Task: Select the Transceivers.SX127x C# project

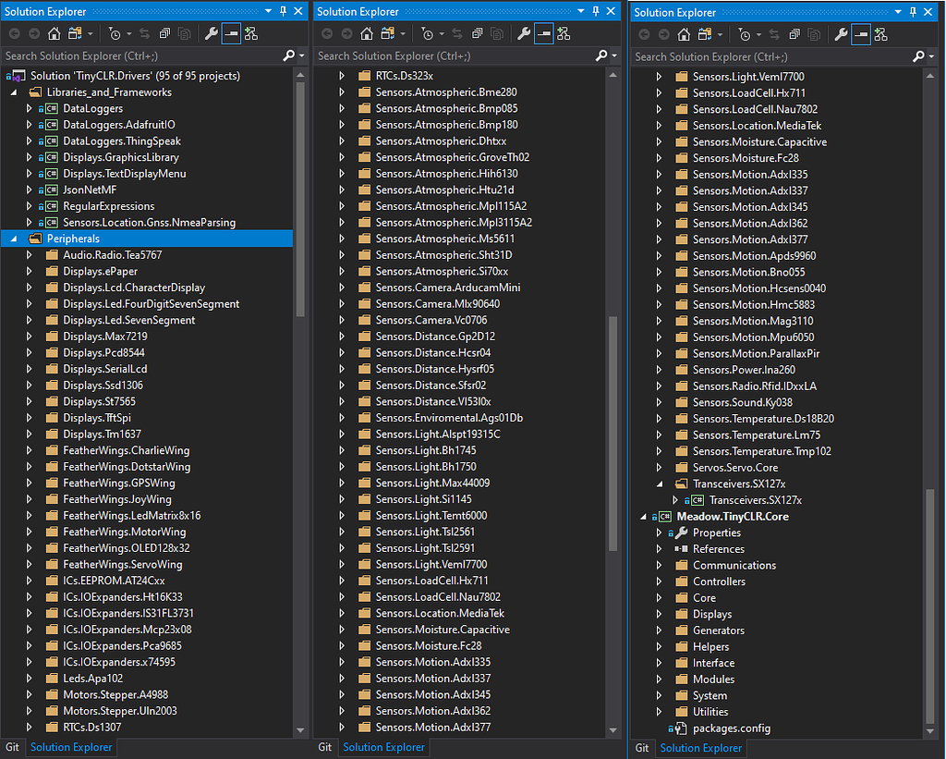Action: pyautogui.click(x=755, y=500)
